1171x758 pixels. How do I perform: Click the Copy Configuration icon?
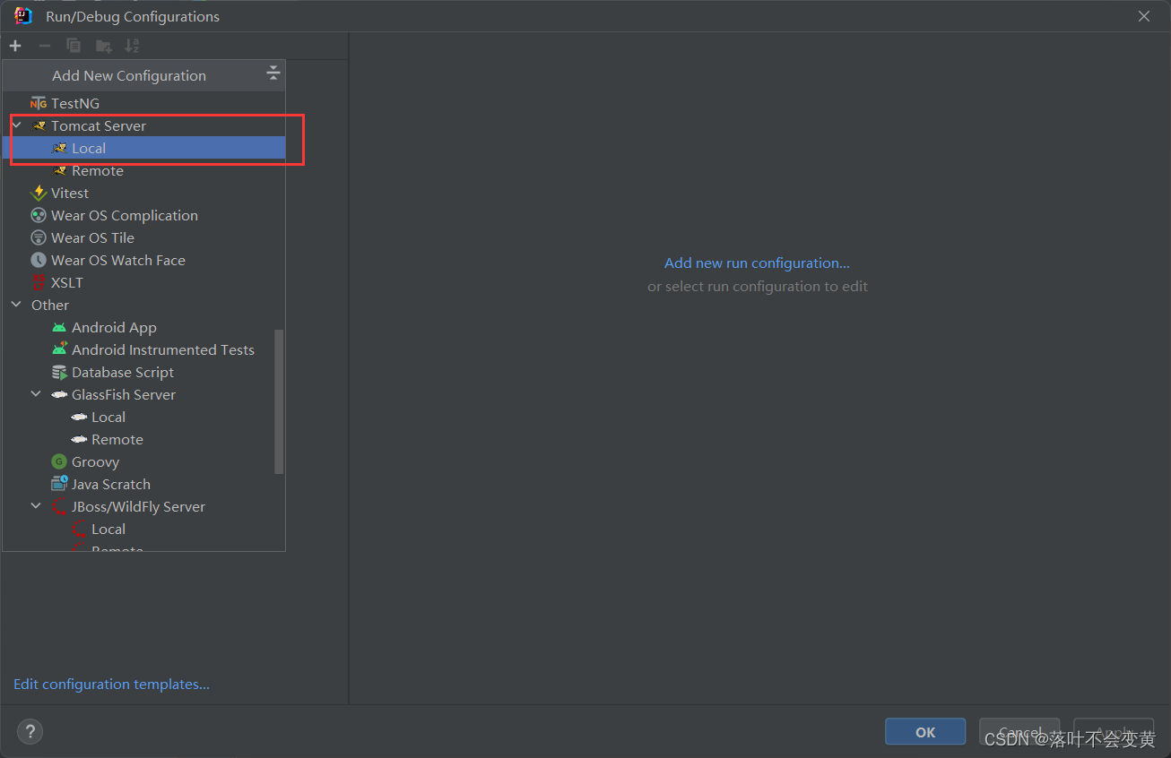[74, 46]
